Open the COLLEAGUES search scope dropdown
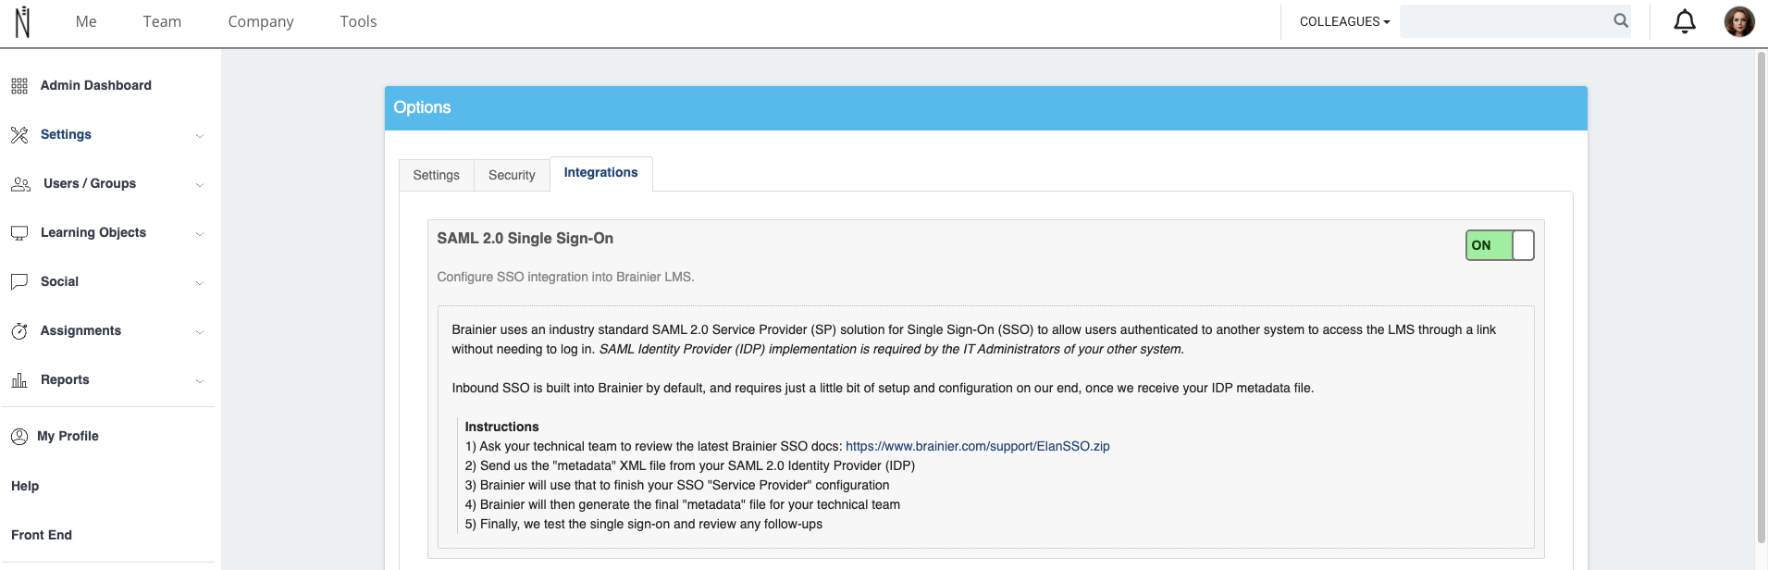Screen dimensions: 1768x570 coord(1344,21)
